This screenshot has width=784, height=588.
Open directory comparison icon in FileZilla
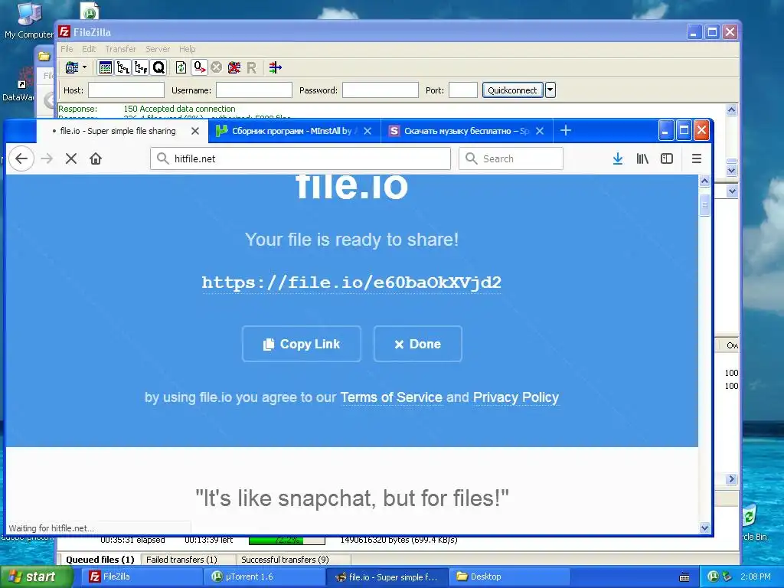(x=275, y=67)
